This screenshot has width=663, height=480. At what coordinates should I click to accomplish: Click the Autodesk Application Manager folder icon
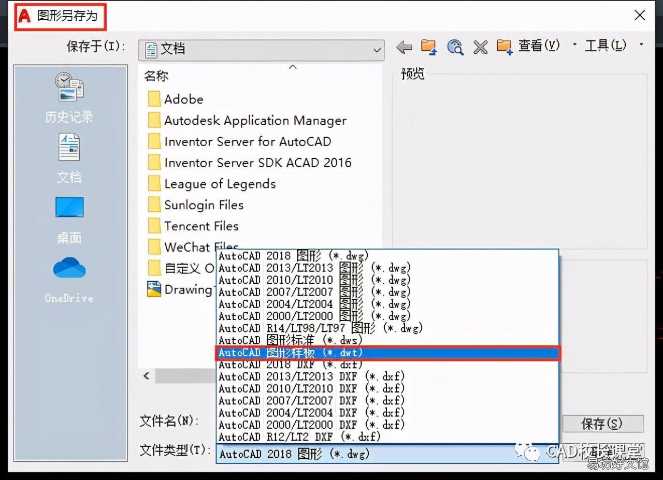coord(154,120)
